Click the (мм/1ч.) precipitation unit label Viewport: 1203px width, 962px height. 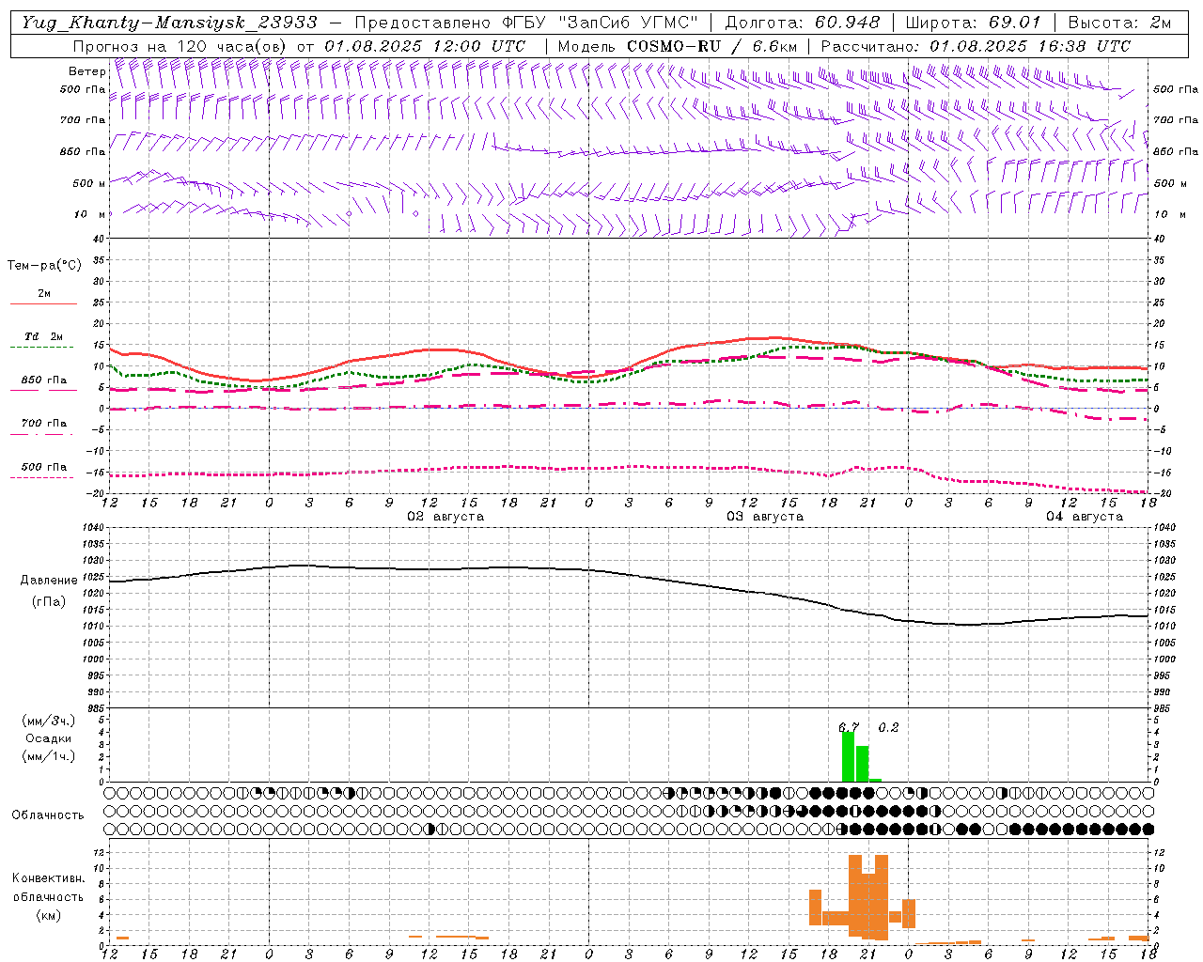coord(49,756)
